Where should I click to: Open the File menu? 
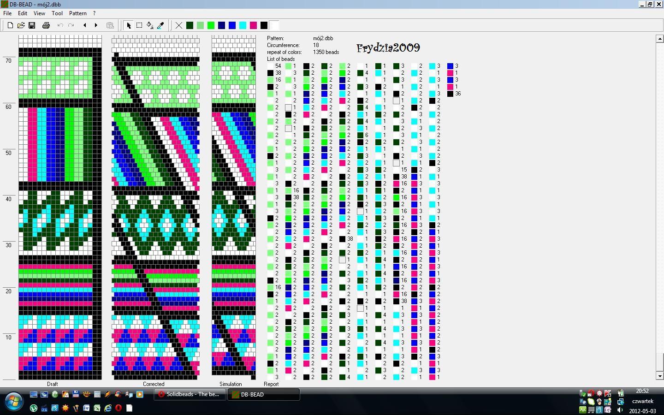click(7, 13)
